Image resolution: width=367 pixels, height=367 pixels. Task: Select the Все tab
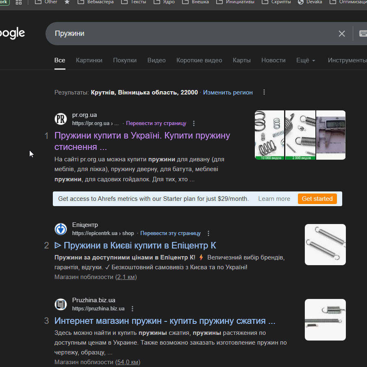point(60,60)
